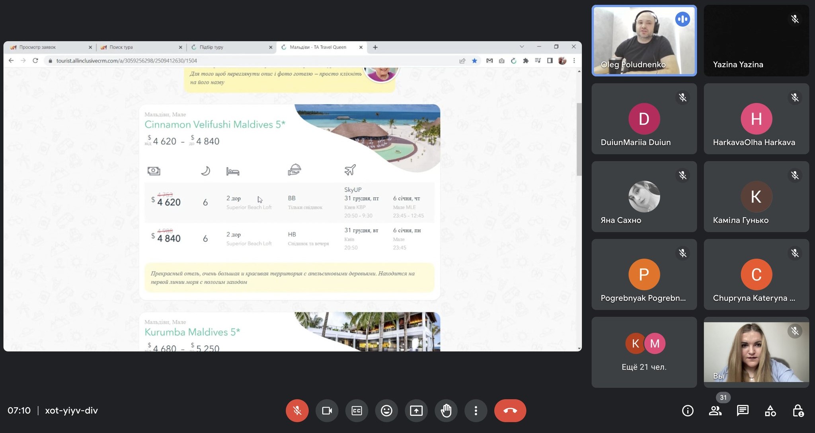815x433 pixels.
Task: Turn off the camera button
Action: 327,410
